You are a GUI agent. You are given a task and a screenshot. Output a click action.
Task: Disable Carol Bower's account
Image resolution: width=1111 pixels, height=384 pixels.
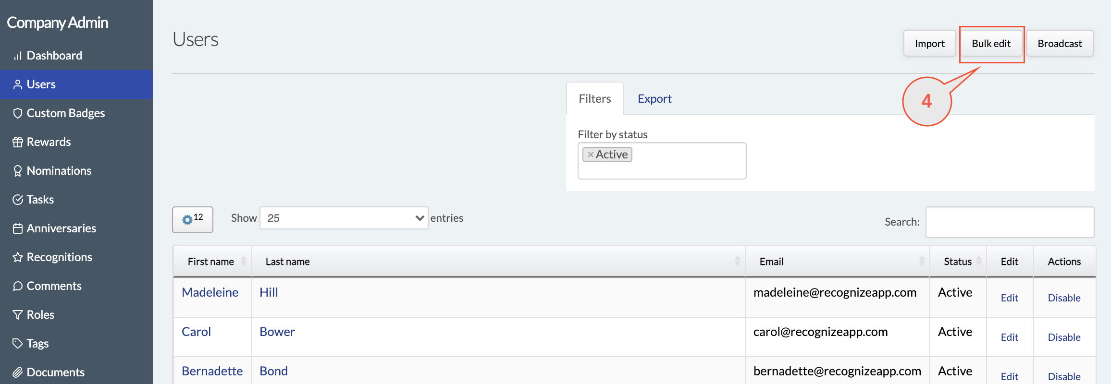pos(1064,337)
